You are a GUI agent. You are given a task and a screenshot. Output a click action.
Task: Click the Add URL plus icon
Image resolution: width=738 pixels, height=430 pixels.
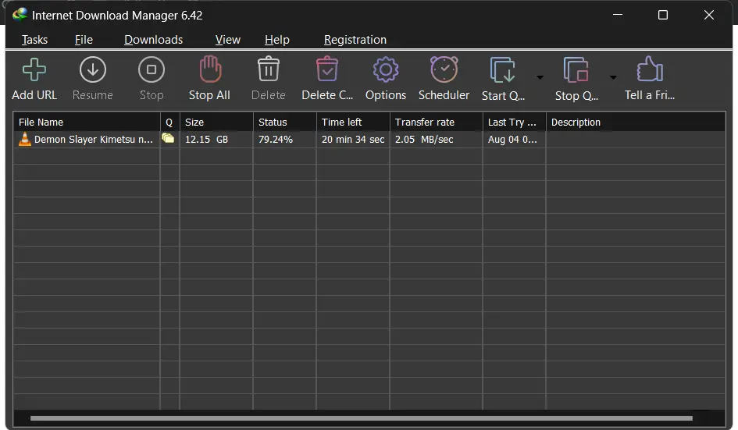point(34,70)
